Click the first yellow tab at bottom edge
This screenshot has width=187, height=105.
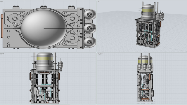tap(79, 105)
